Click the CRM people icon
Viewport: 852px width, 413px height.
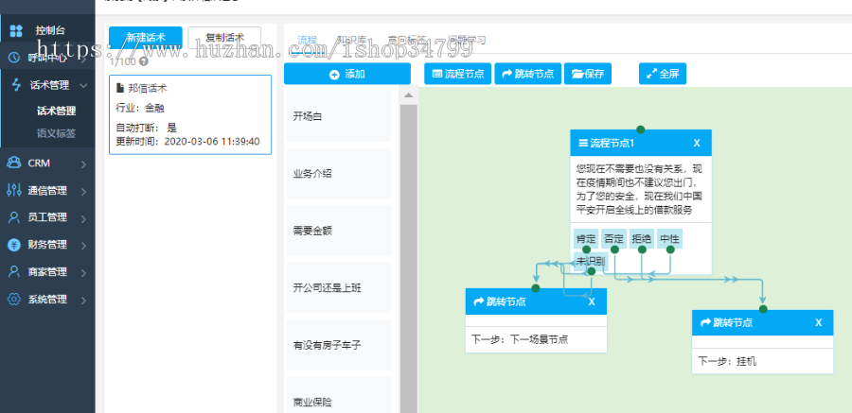(14, 163)
